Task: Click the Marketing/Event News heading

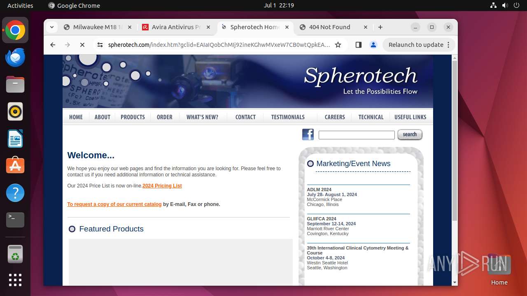Action: click(x=353, y=164)
